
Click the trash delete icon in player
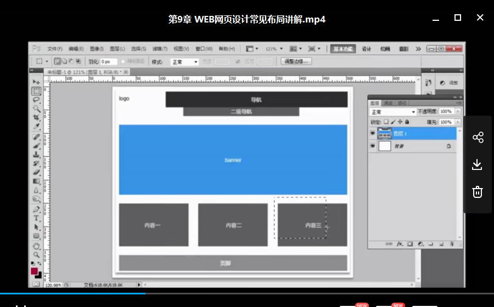point(478,191)
